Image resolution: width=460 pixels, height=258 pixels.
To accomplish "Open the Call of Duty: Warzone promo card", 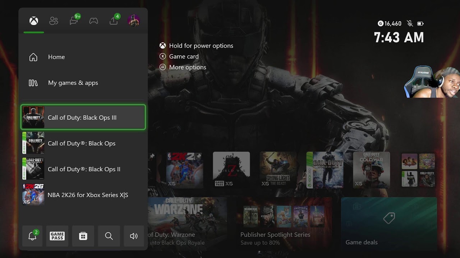I will coord(188,224).
